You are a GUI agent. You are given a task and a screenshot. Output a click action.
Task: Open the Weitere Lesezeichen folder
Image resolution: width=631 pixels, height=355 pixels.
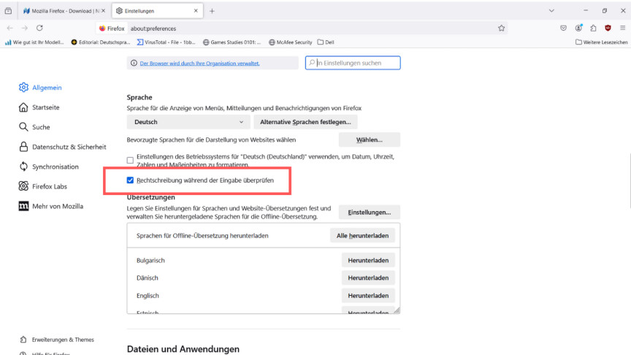click(602, 42)
